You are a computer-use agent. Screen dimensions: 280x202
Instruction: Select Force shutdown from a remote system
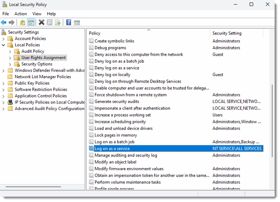coord(131,95)
